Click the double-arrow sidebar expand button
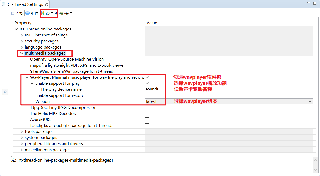320x176 pixels. [x=5, y=92]
